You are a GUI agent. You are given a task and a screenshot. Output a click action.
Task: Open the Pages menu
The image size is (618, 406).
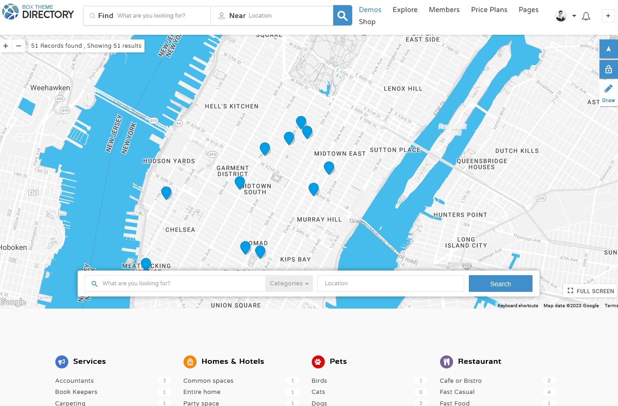click(x=529, y=10)
